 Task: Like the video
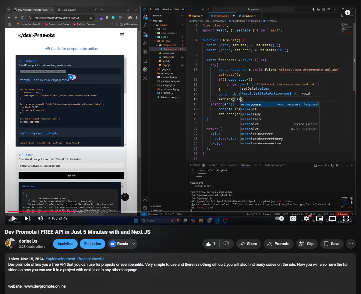point(211,244)
